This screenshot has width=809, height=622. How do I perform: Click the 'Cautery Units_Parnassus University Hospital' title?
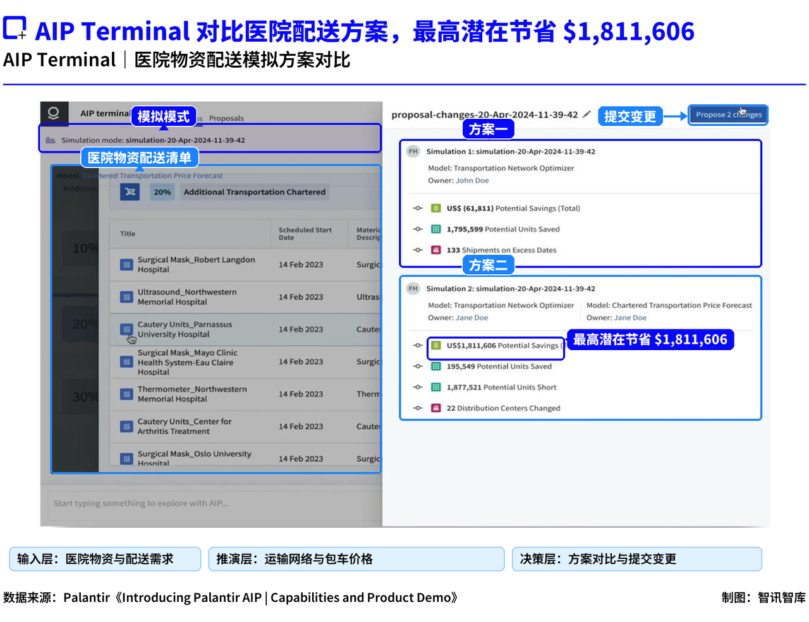[x=185, y=329]
